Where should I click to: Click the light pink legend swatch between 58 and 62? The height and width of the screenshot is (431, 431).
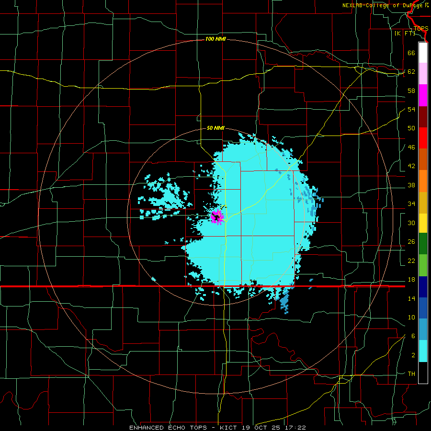point(423,74)
